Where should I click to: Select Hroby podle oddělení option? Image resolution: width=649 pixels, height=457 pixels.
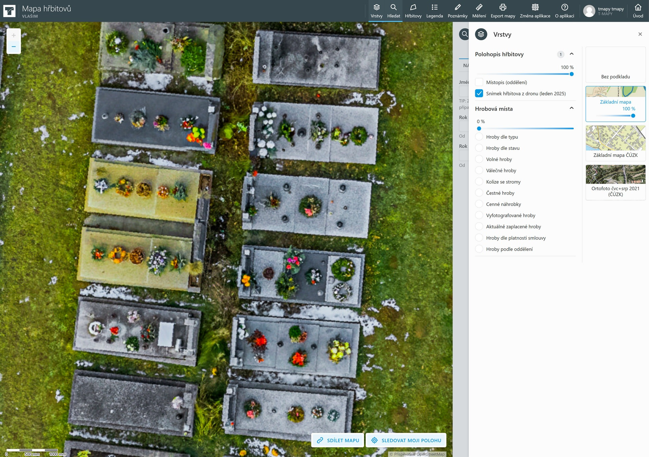click(x=479, y=249)
